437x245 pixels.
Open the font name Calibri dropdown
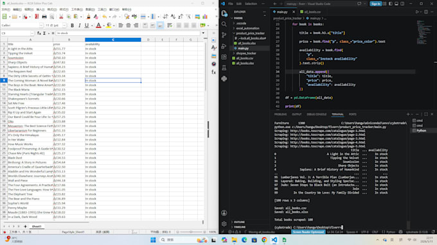coord(41,25)
